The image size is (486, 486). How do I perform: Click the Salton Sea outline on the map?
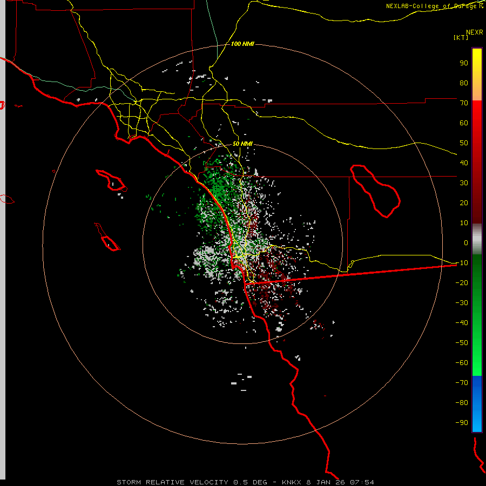coord(375,191)
